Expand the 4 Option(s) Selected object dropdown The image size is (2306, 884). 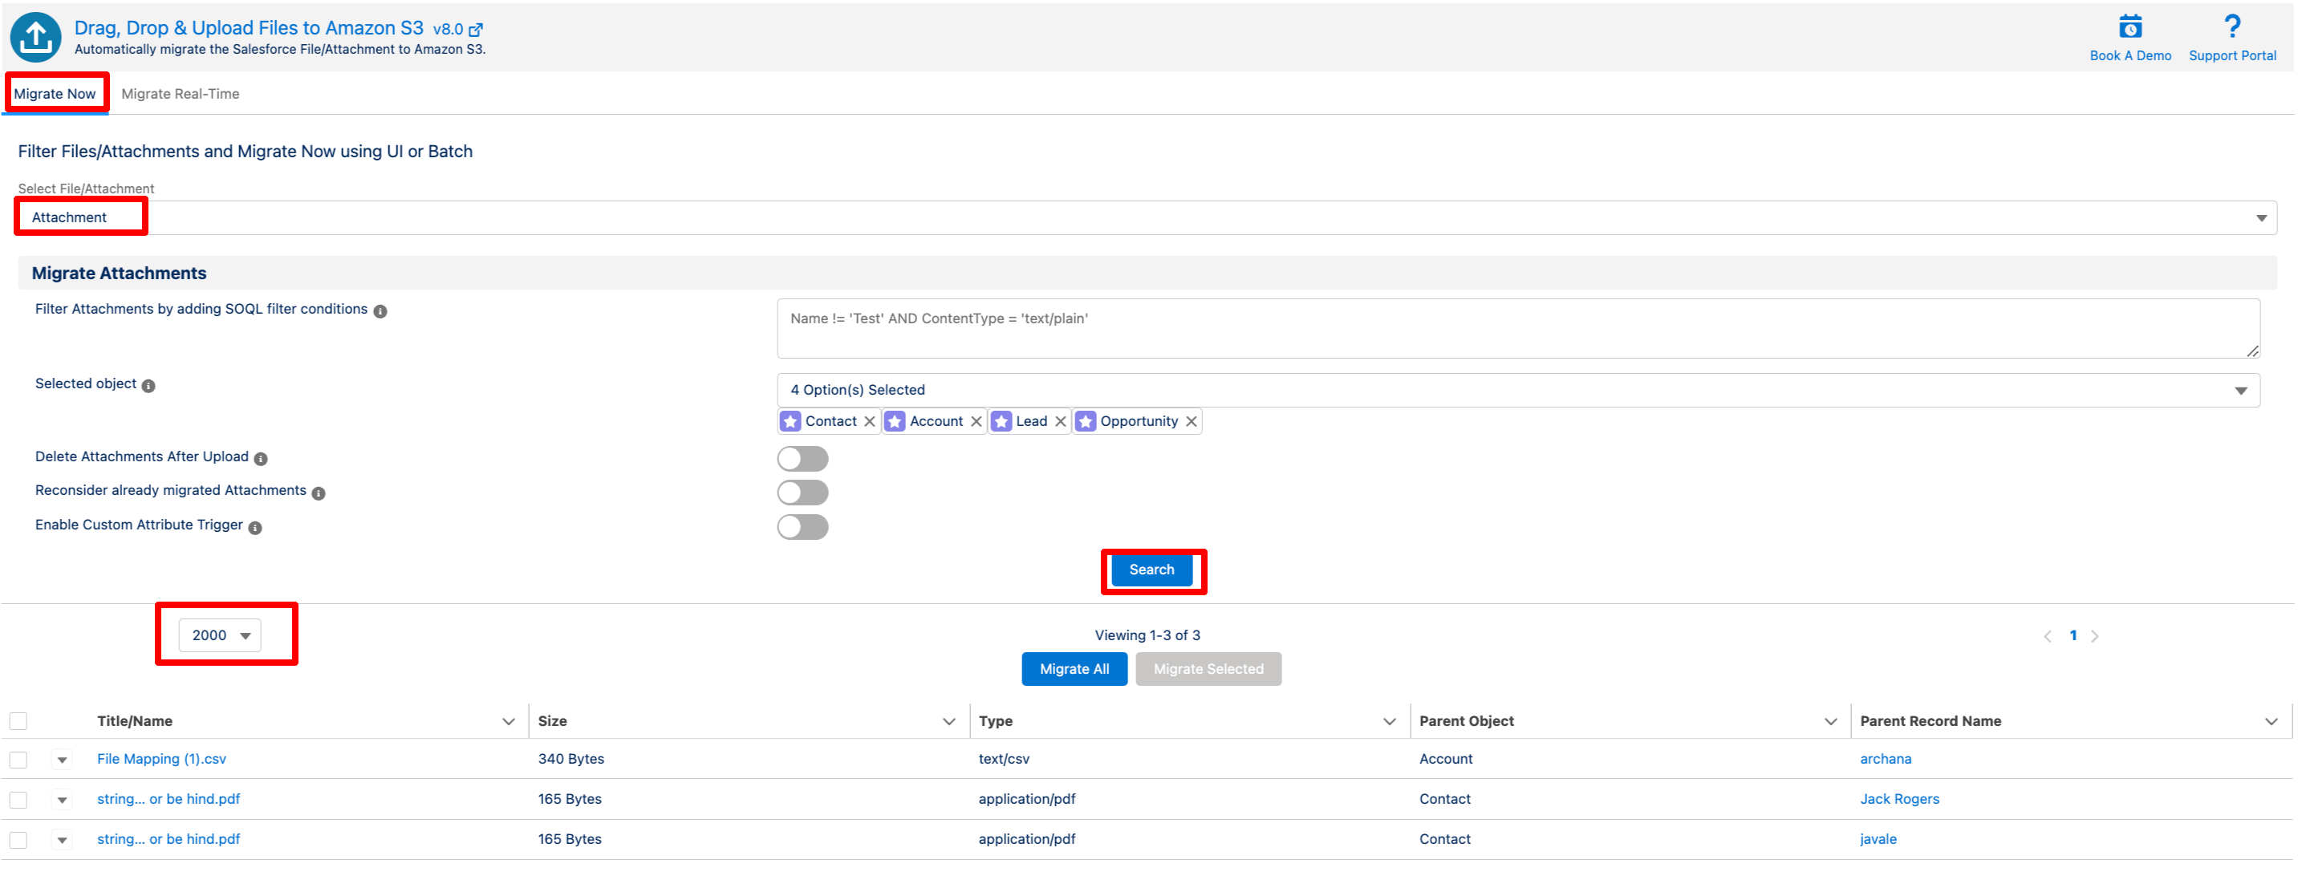[1517, 390]
